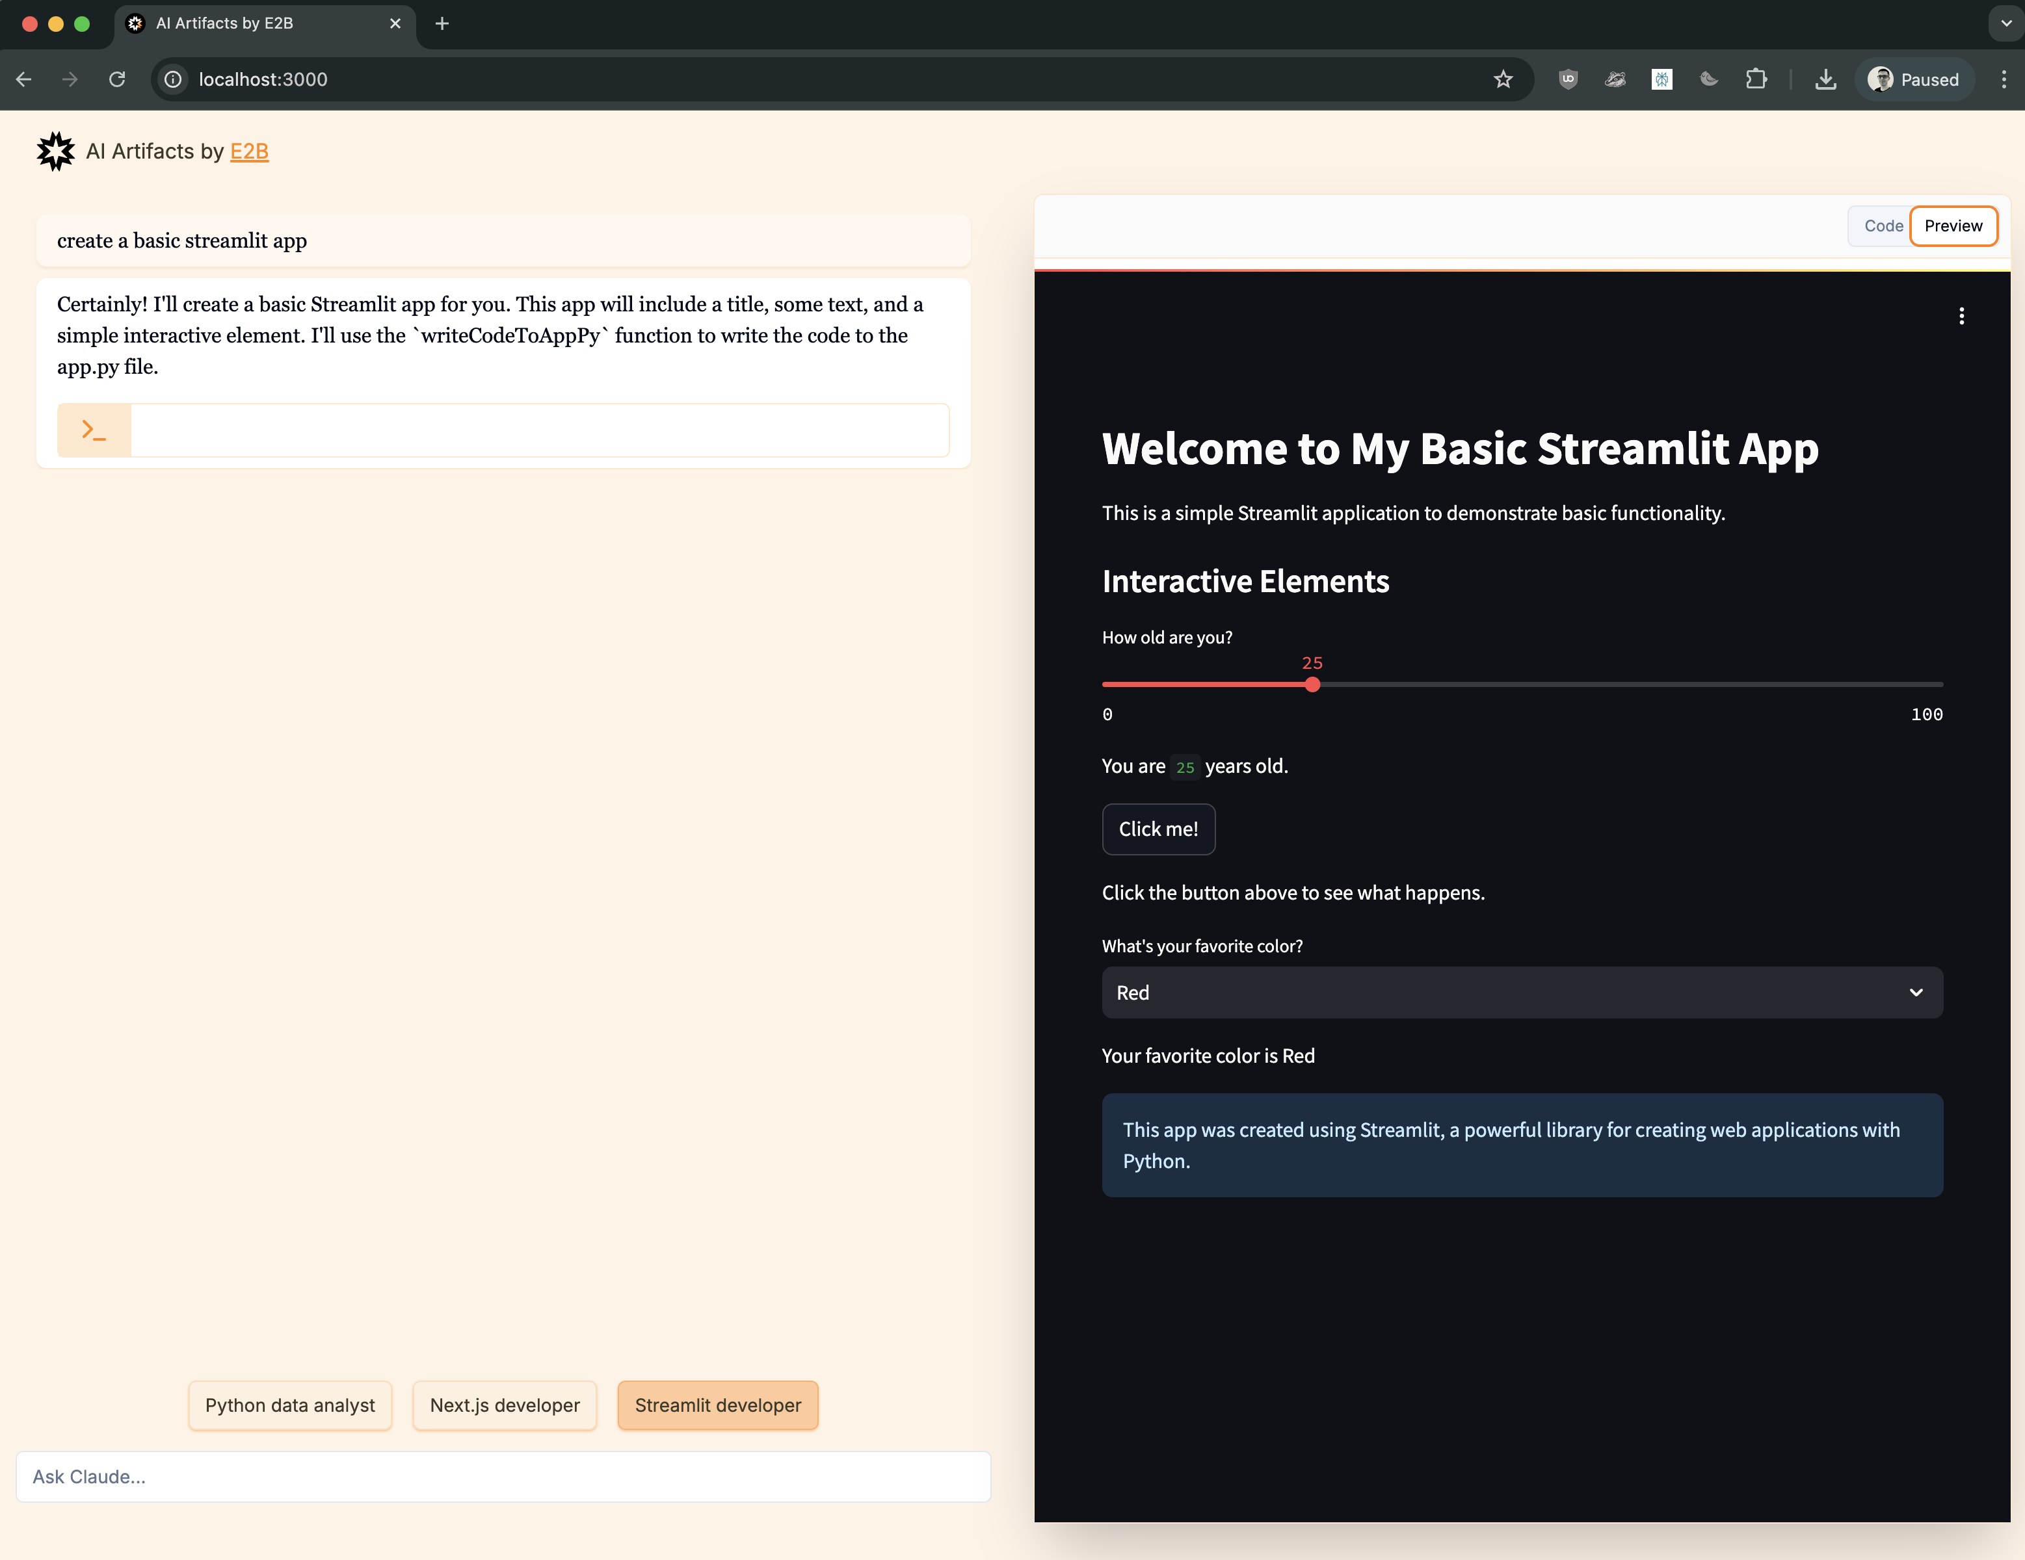Reload the localhost page
This screenshot has height=1560, width=2025.
(117, 80)
